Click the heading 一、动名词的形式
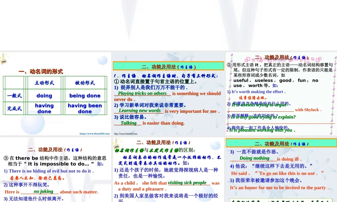 pos(41,71)
